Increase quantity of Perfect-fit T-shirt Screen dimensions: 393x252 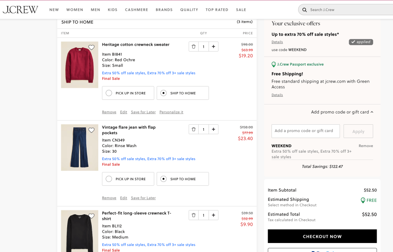(x=213, y=215)
